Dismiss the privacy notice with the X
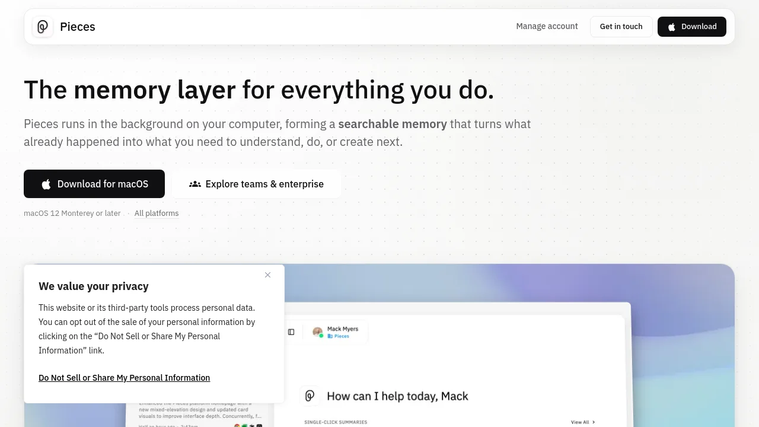 tap(268, 275)
